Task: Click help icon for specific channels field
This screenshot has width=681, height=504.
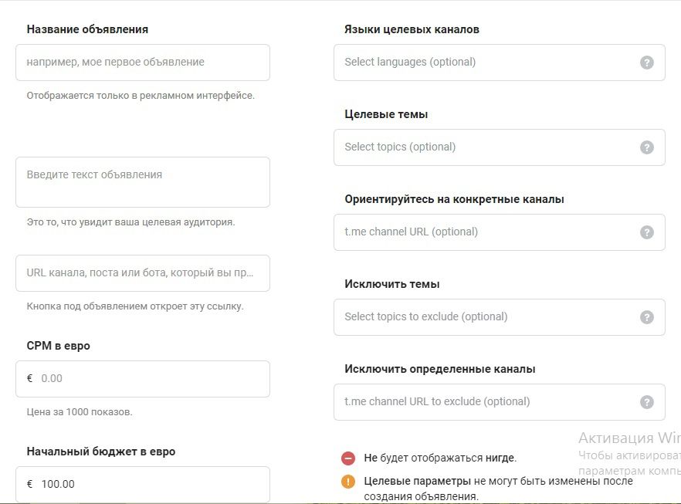Action: pyautogui.click(x=647, y=232)
